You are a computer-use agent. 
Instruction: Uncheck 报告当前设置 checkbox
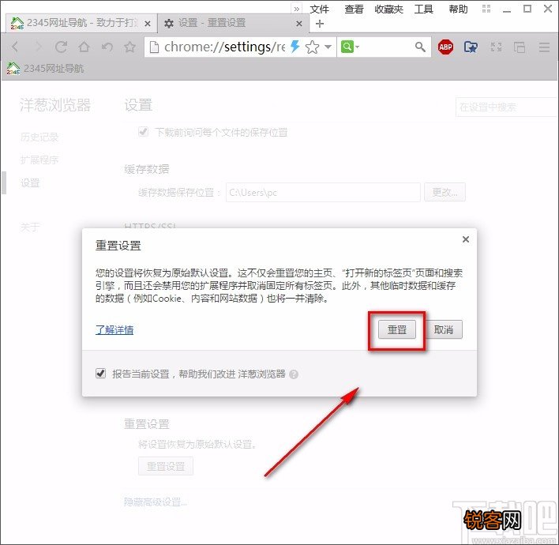[x=100, y=374]
